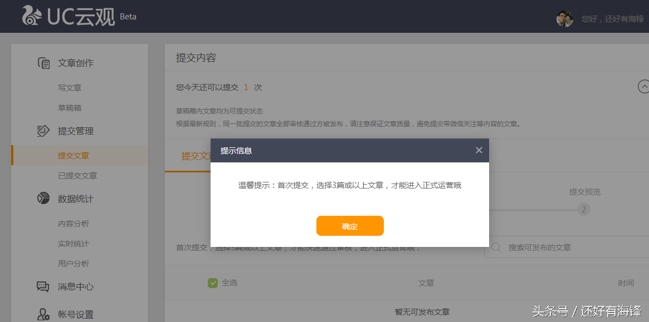Click the search magnifier icon
Image resolution: width=649 pixels, height=322 pixels.
coord(495,247)
